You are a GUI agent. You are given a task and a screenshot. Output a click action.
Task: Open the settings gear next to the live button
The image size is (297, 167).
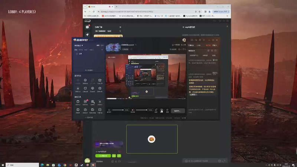[x=167, y=110]
